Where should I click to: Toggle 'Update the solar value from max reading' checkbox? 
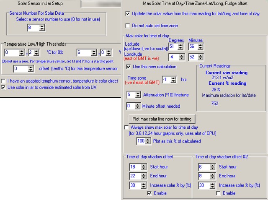(x=128, y=14)
